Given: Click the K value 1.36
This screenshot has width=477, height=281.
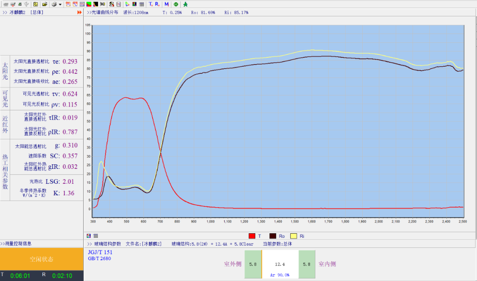Looking at the screenshot, I should (68, 194).
